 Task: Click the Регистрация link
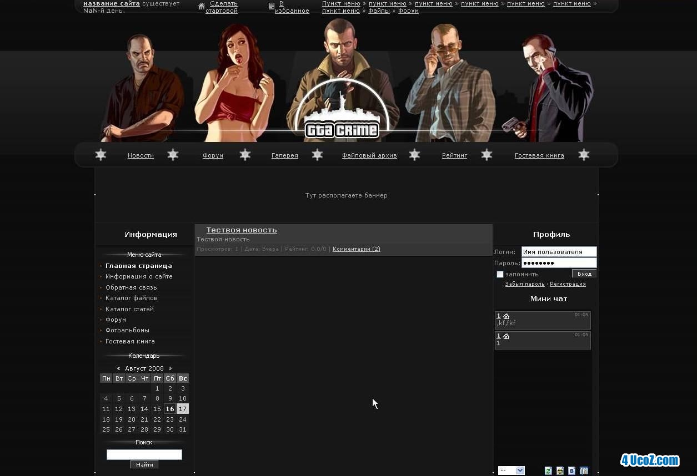[568, 284]
